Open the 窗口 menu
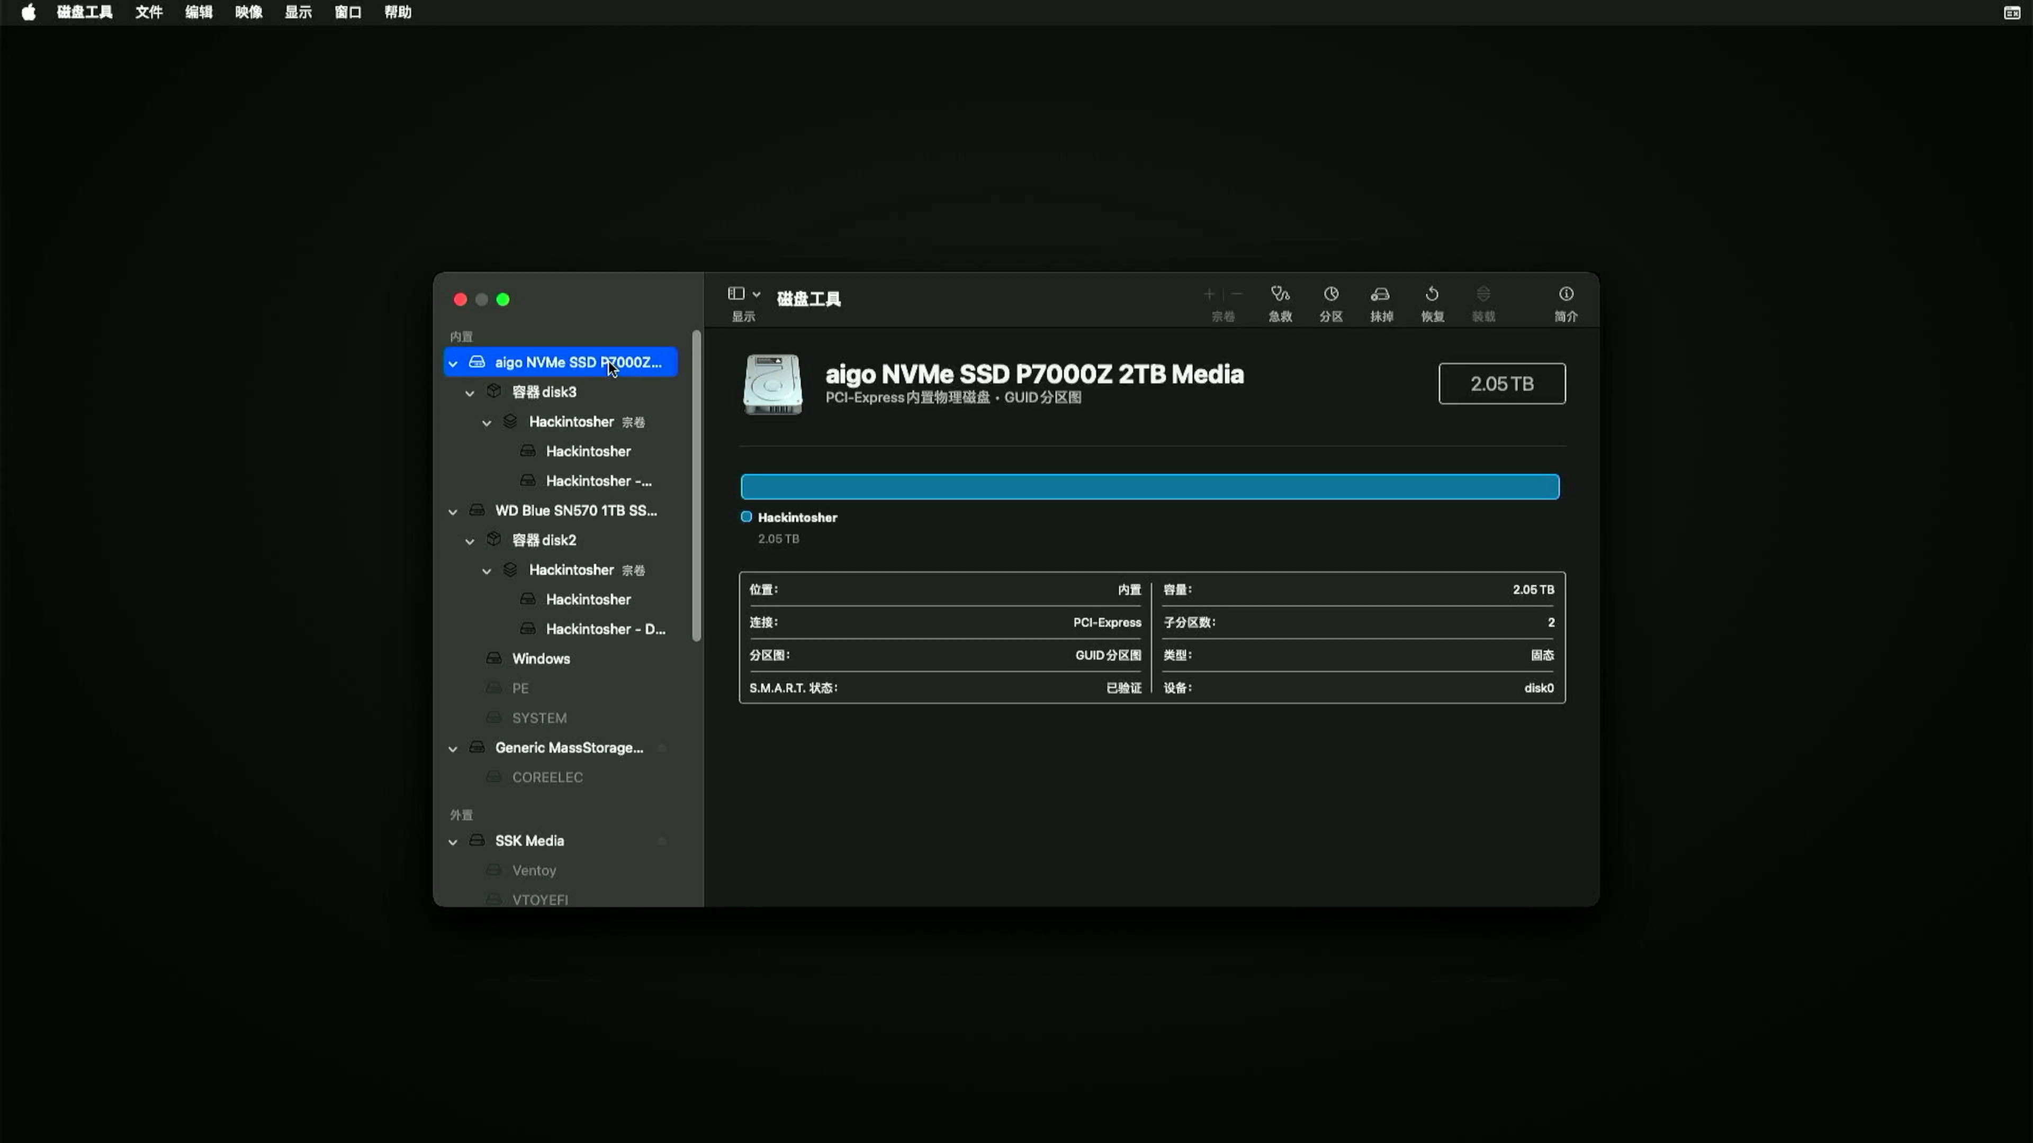This screenshot has width=2033, height=1143. coord(348,12)
